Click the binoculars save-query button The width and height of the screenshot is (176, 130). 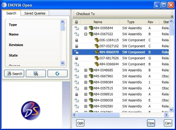(x=36, y=73)
